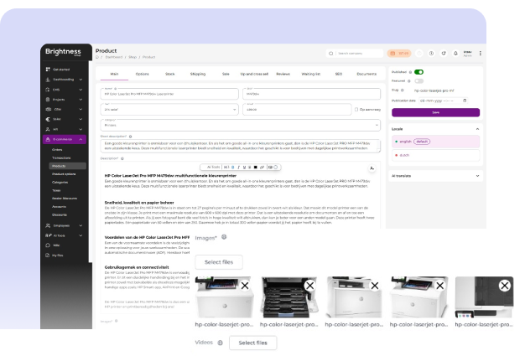Check the 'Op aanvraag' checkbox
525x356 pixels.
point(356,109)
